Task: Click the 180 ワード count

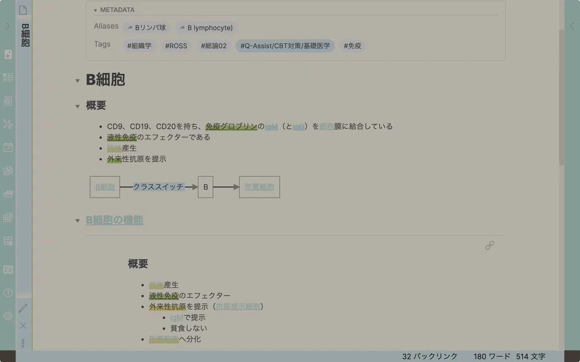Action: tap(492, 356)
